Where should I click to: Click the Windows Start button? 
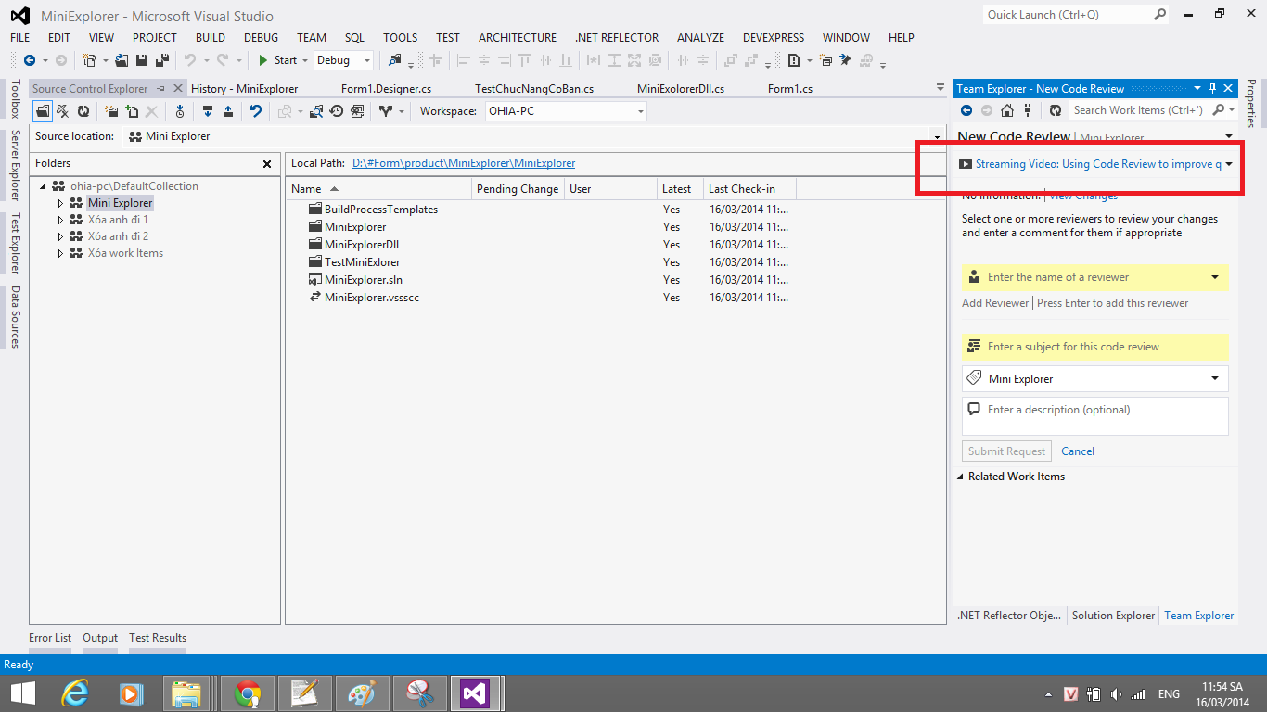[x=22, y=693]
